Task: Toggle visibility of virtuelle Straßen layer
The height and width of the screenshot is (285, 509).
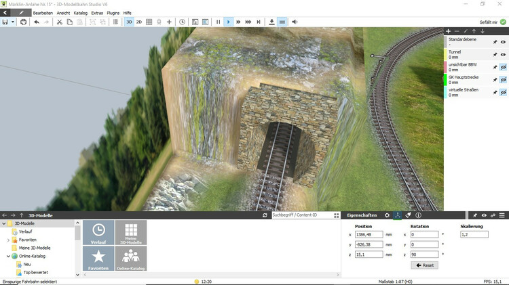Action: pyautogui.click(x=504, y=91)
